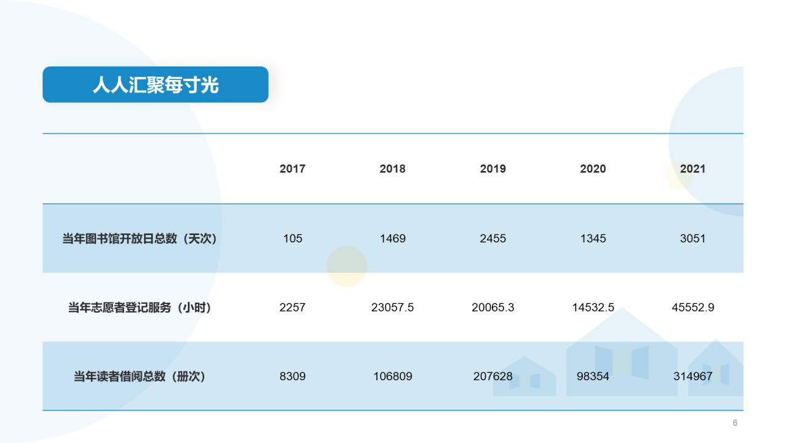
Task: Click the slide page number 6
Action: (735, 423)
